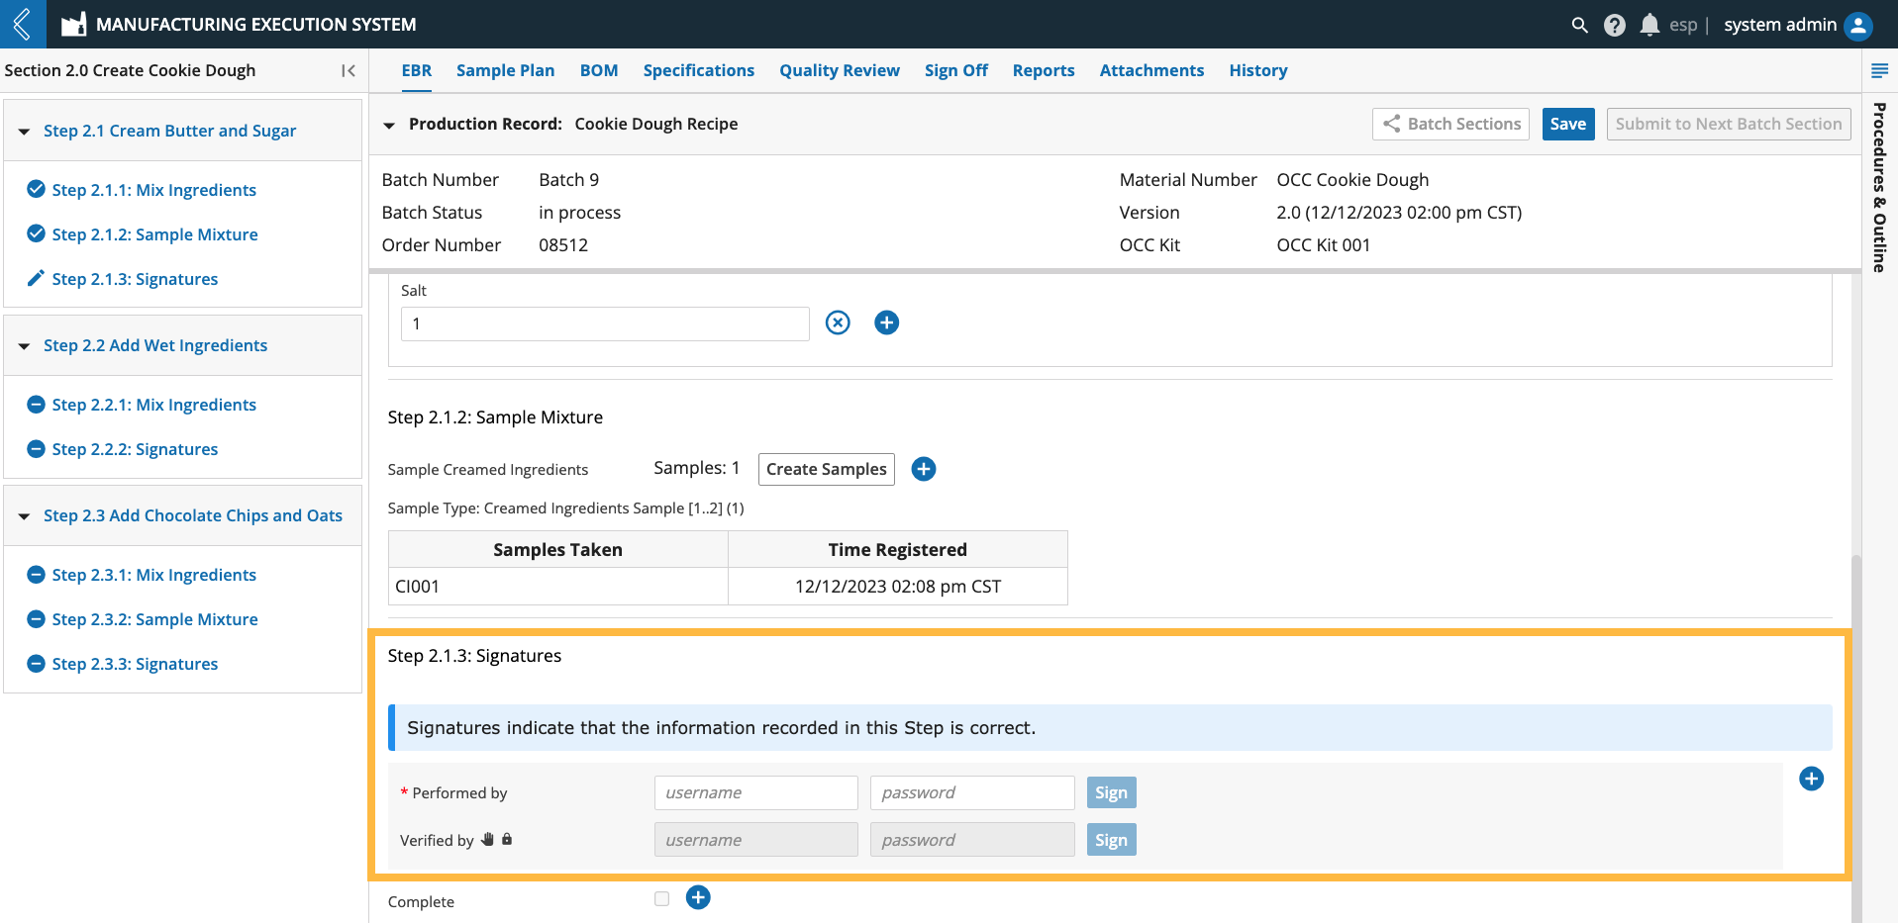
Task: Focus Performed by username field
Action: [756, 792]
